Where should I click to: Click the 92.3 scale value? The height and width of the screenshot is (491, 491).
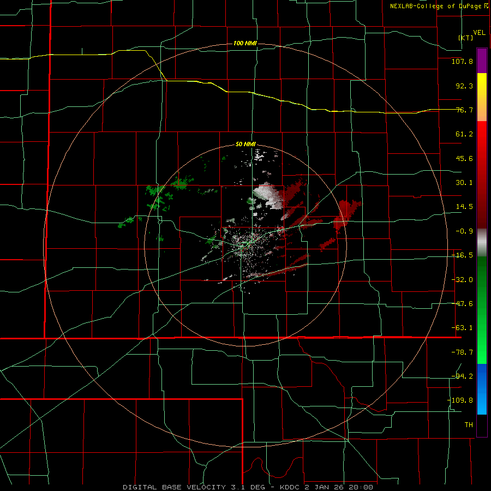[464, 86]
